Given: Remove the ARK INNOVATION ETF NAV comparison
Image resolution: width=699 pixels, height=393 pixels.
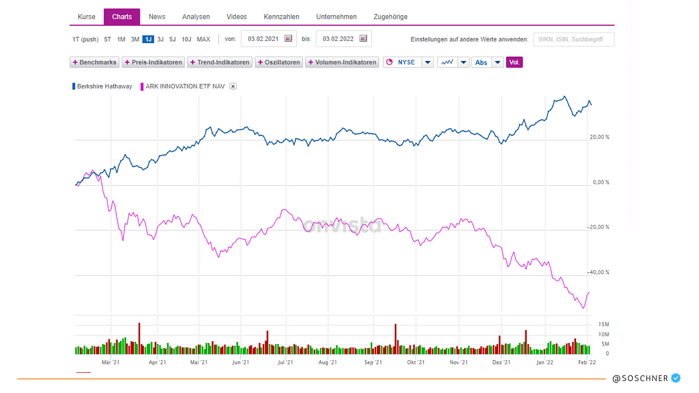Looking at the screenshot, I should pos(232,86).
